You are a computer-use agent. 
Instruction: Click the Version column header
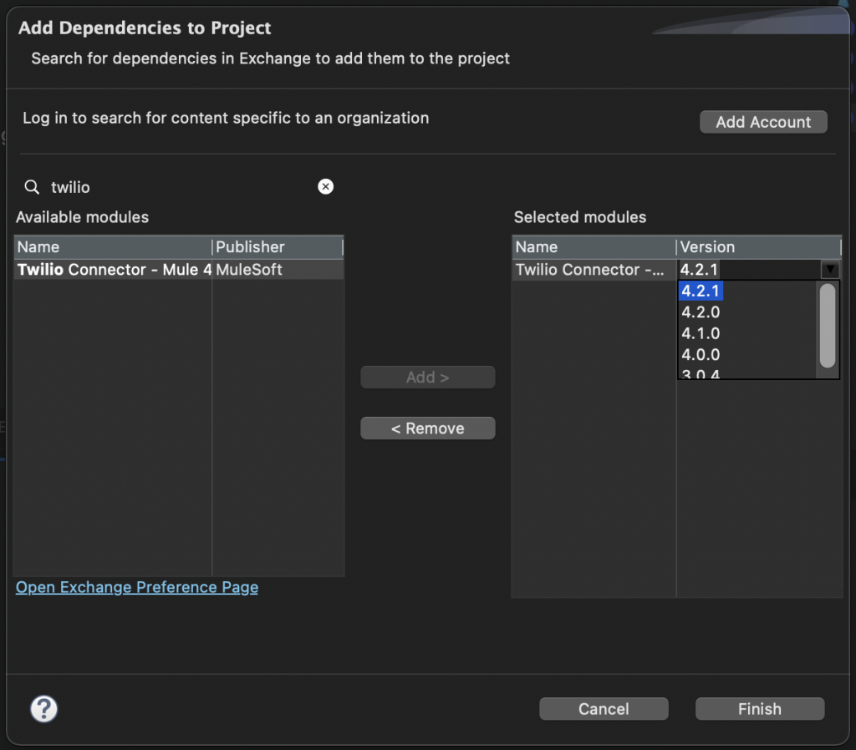(759, 247)
